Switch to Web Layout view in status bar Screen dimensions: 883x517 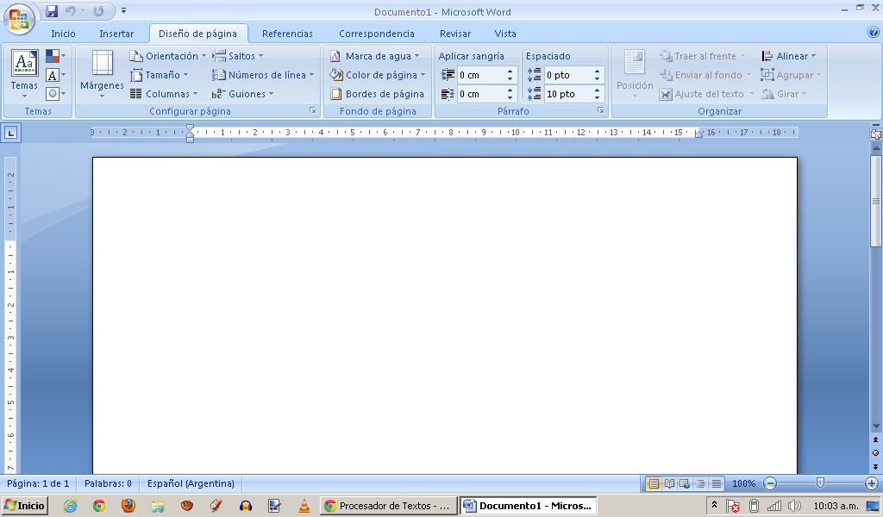(x=685, y=484)
